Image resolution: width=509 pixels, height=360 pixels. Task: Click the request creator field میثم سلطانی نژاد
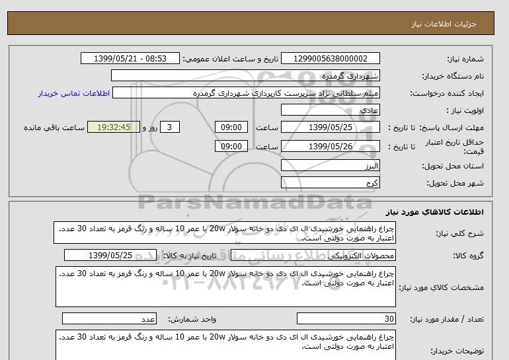pos(246,92)
